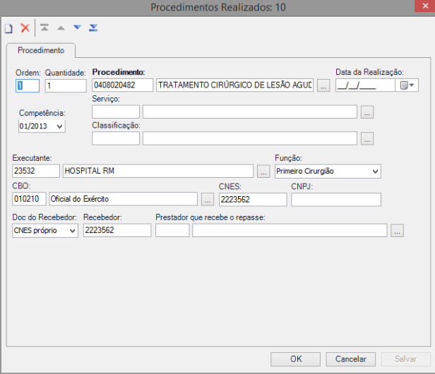Viewport: 435px width, 374px height.
Task: Click the new record icon
Action: pos(8,28)
